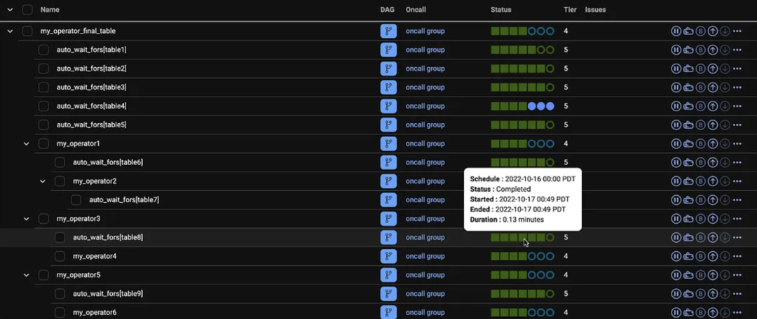Collapse the my_operator2 node
The height and width of the screenshot is (319, 757).
tap(43, 182)
